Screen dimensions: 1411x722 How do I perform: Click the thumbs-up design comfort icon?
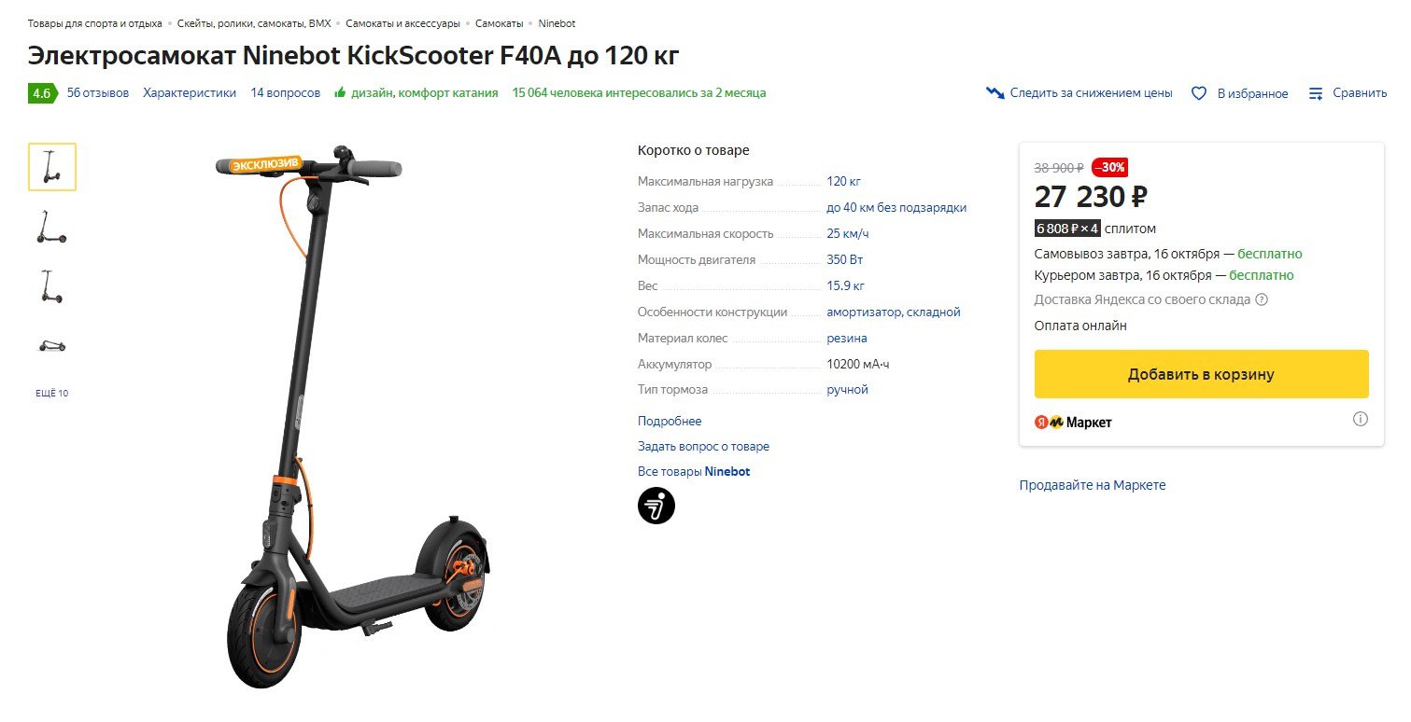tap(341, 92)
